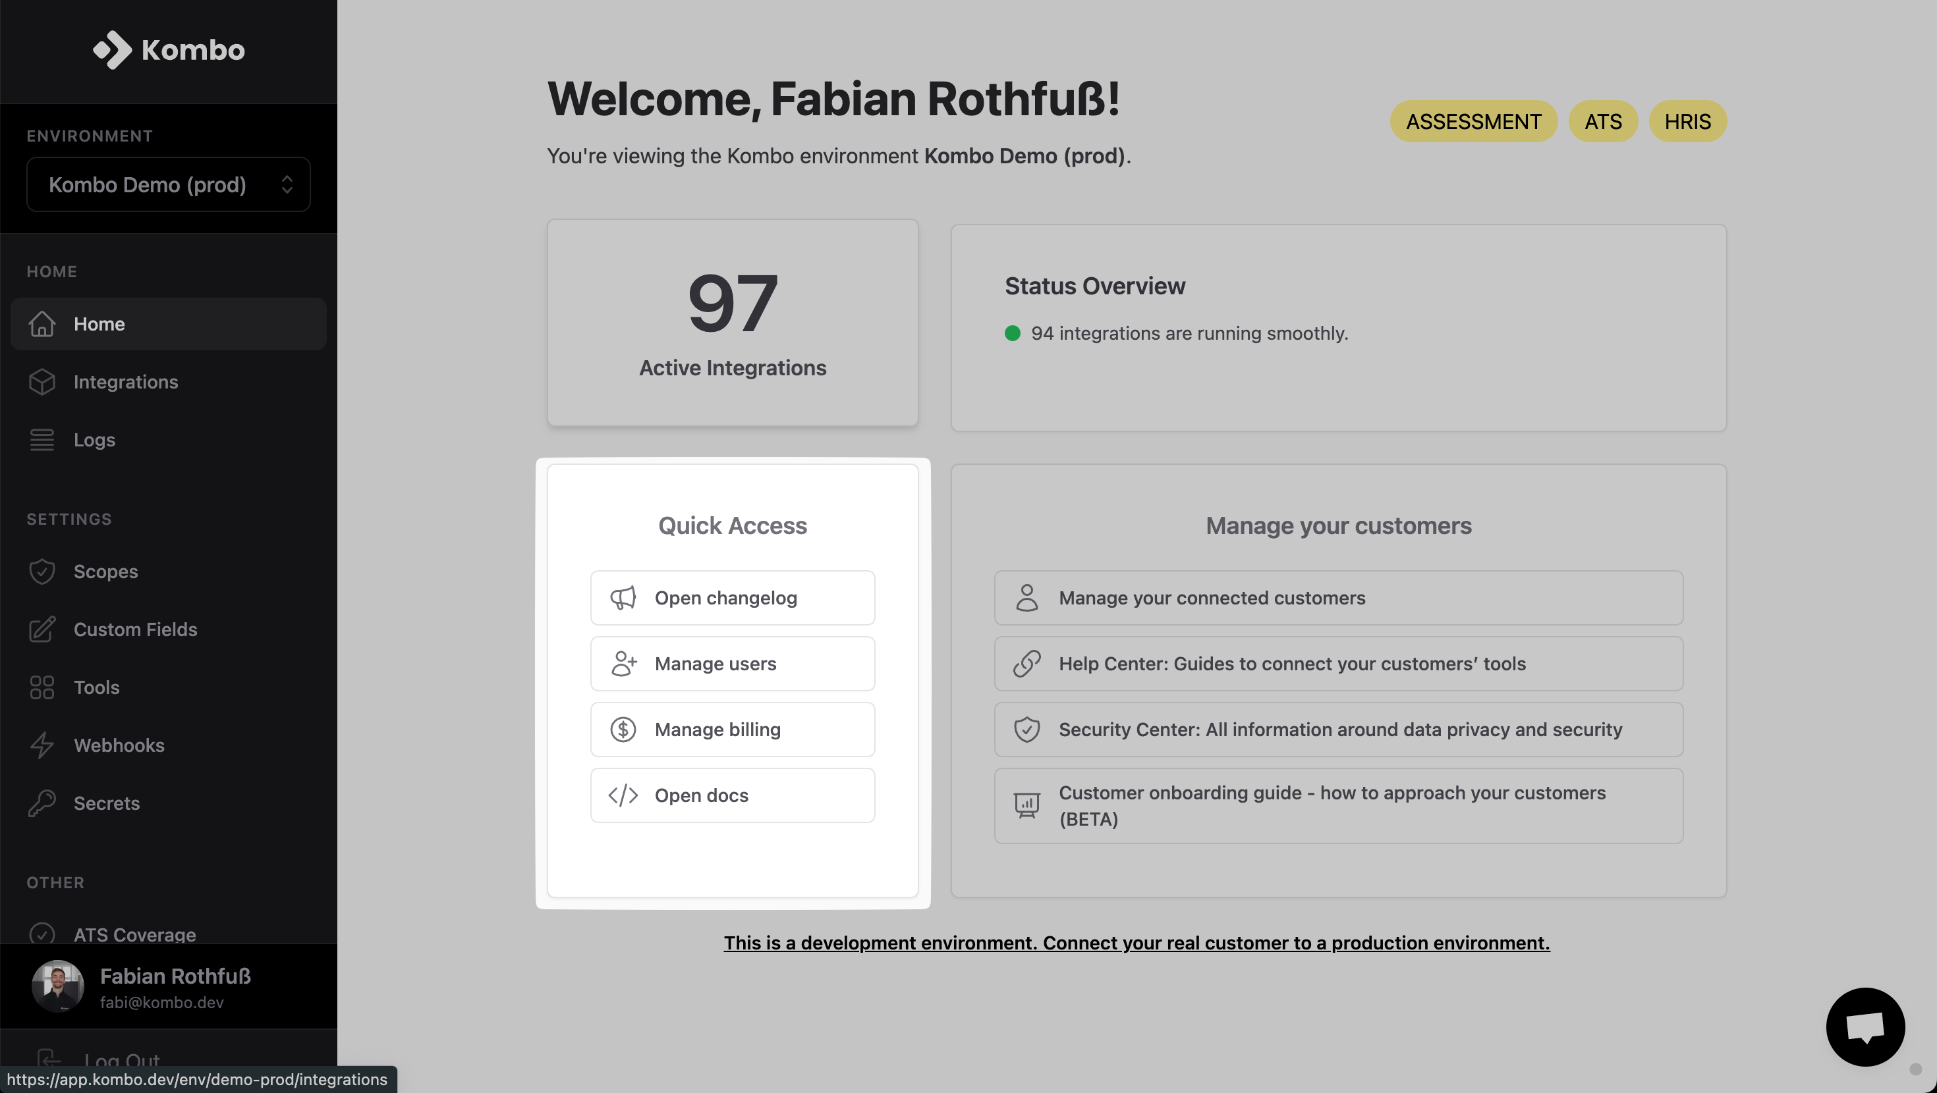The image size is (1937, 1093).
Task: Open Scopes settings
Action: pos(169,572)
